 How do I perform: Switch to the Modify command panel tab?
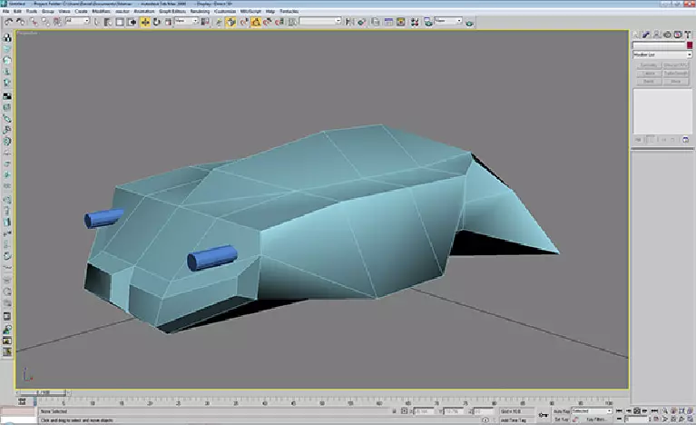click(647, 36)
